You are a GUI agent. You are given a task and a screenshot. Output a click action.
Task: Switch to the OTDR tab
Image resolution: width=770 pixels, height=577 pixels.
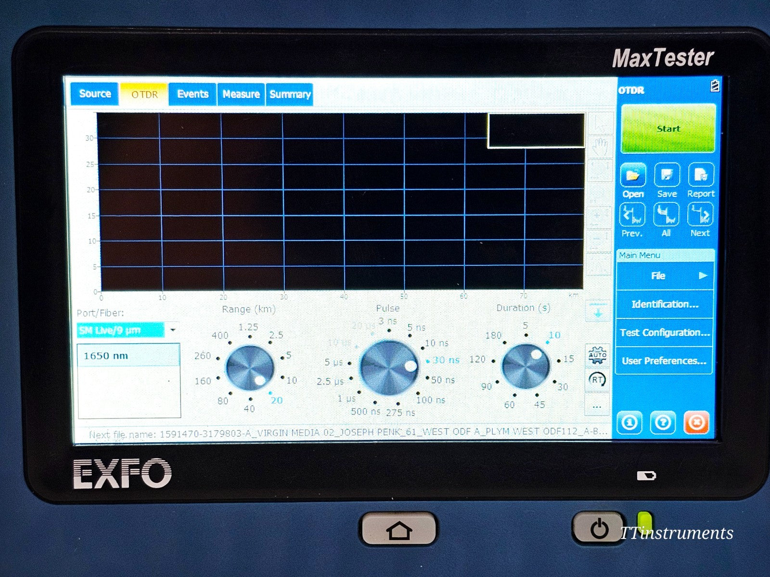144,94
